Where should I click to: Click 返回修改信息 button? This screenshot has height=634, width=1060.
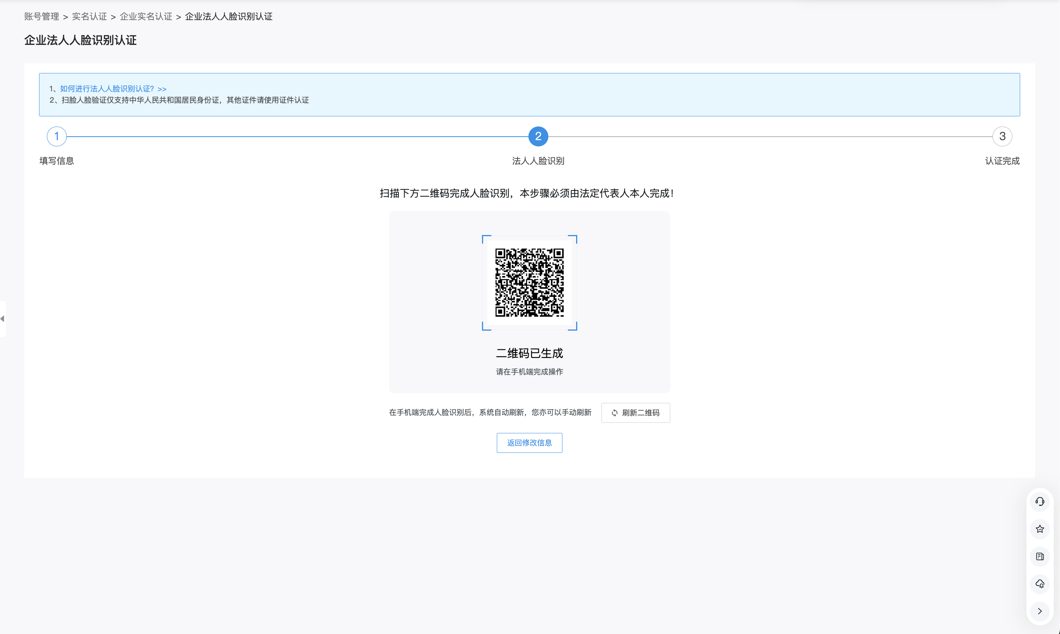click(x=529, y=443)
